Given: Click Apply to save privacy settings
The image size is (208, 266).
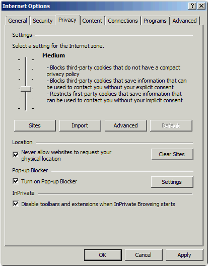Looking at the screenshot, I should coord(184,255).
